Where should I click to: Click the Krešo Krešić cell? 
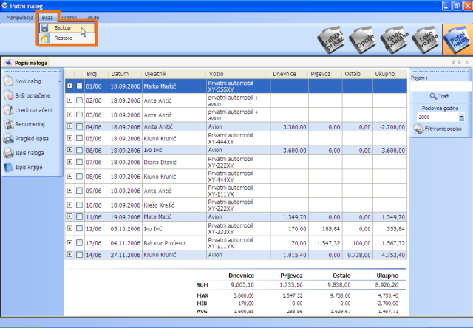pos(174,205)
